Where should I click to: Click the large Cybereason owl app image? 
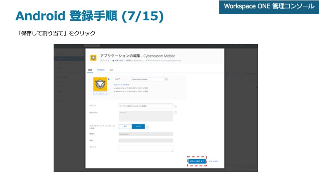pyautogui.click(x=100, y=84)
